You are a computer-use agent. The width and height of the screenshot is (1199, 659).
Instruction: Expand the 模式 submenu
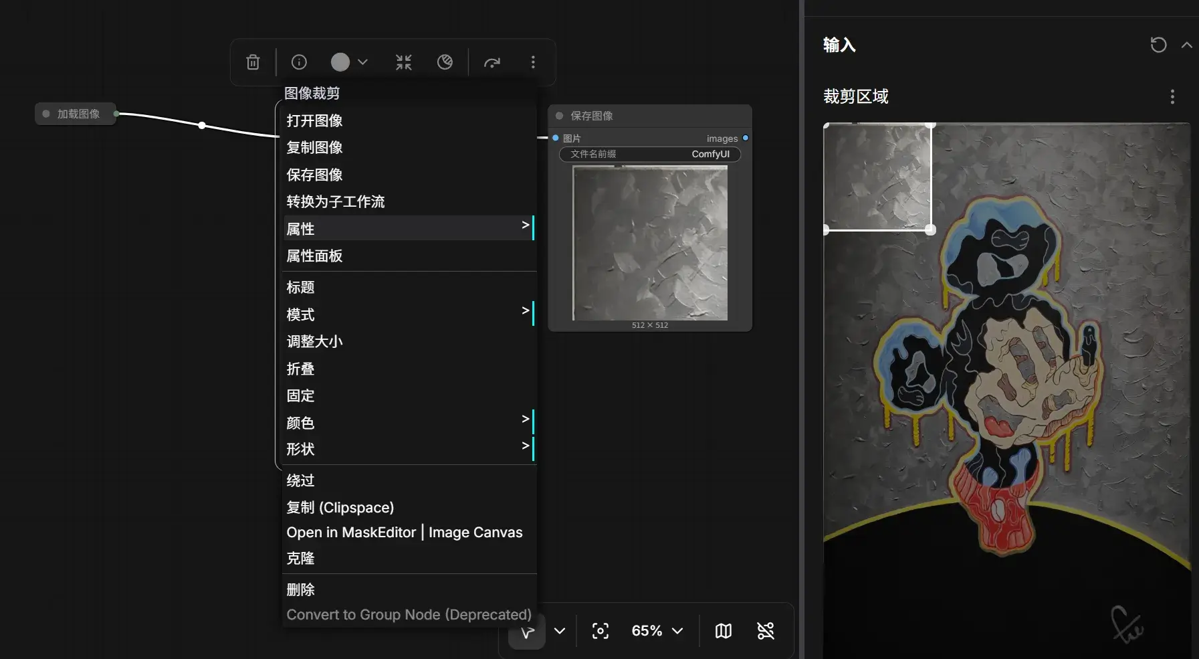409,314
